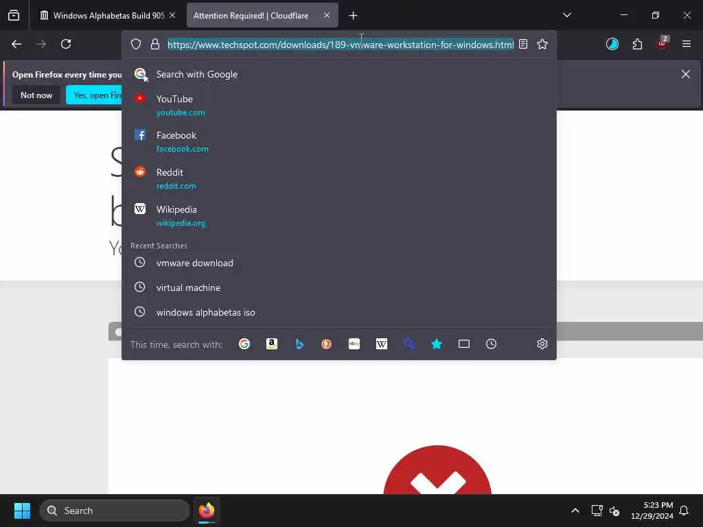The height and width of the screenshot is (527, 703).
Task: Click the tracking protection shield icon
Action: [136, 44]
